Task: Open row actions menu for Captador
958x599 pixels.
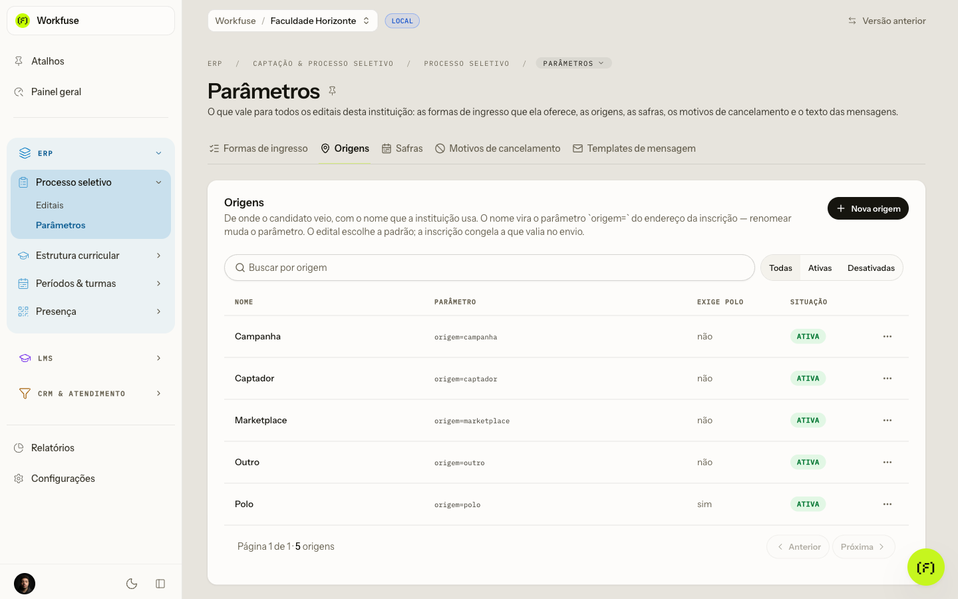Action: point(887,379)
